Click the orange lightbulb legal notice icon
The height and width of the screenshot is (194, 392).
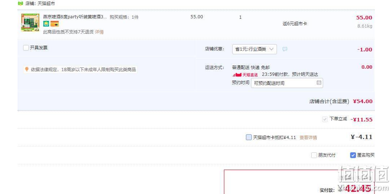click(x=27, y=69)
